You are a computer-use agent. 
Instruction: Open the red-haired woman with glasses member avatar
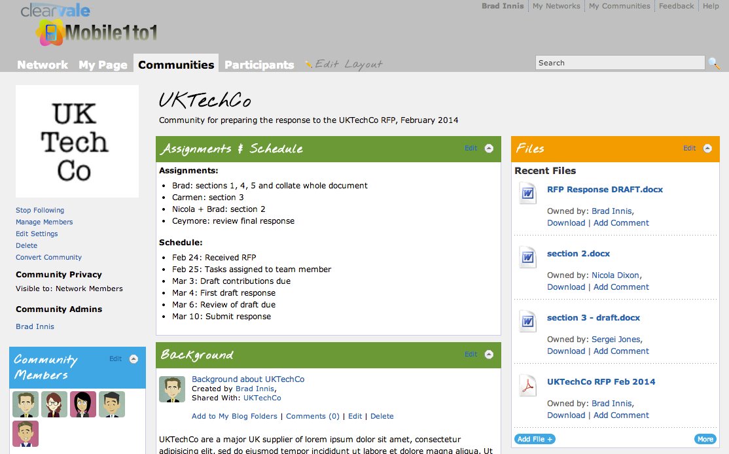pos(54,404)
